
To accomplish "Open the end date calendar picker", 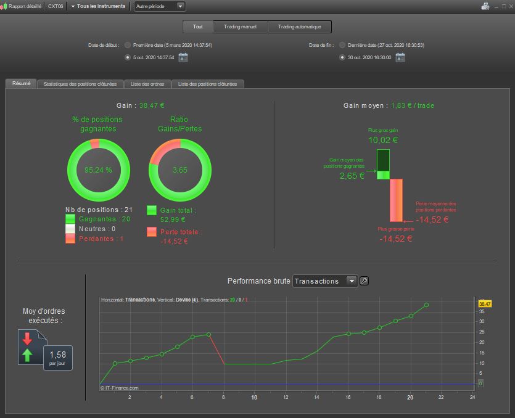I will click(400, 57).
